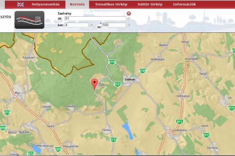235x156 pixels.
Task: Open the meter value dropdown arrow
Action: pyautogui.click(x=128, y=25)
